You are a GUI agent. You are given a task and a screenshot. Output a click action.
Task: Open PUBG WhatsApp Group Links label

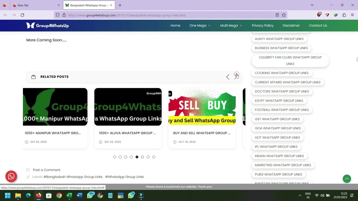point(279,174)
